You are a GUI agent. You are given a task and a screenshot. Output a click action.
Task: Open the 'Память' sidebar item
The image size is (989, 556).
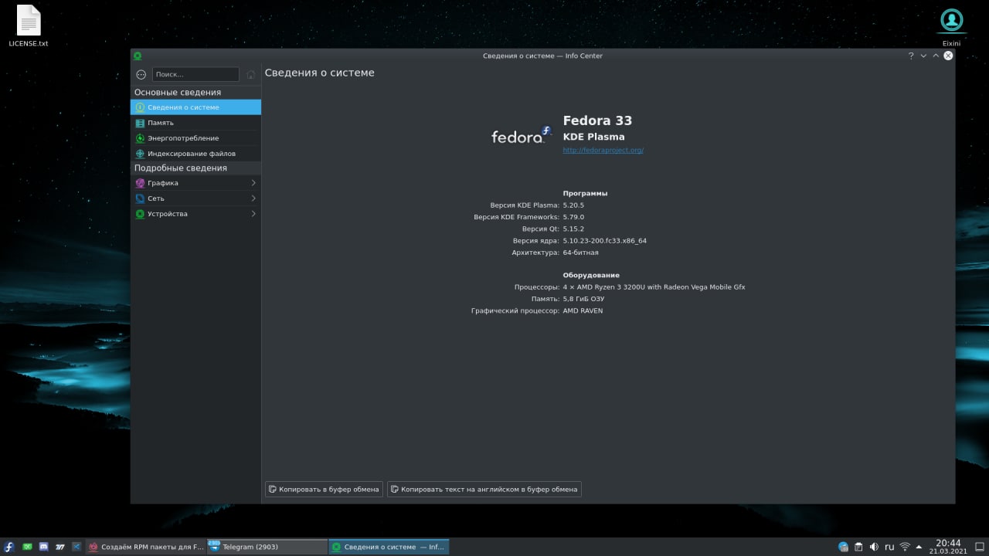(x=195, y=123)
